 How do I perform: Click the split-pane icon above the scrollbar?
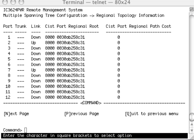(x=190, y=9)
